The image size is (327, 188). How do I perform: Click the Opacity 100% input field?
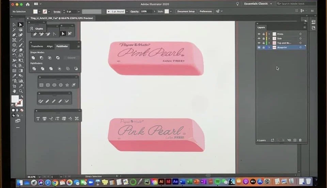click(x=146, y=12)
